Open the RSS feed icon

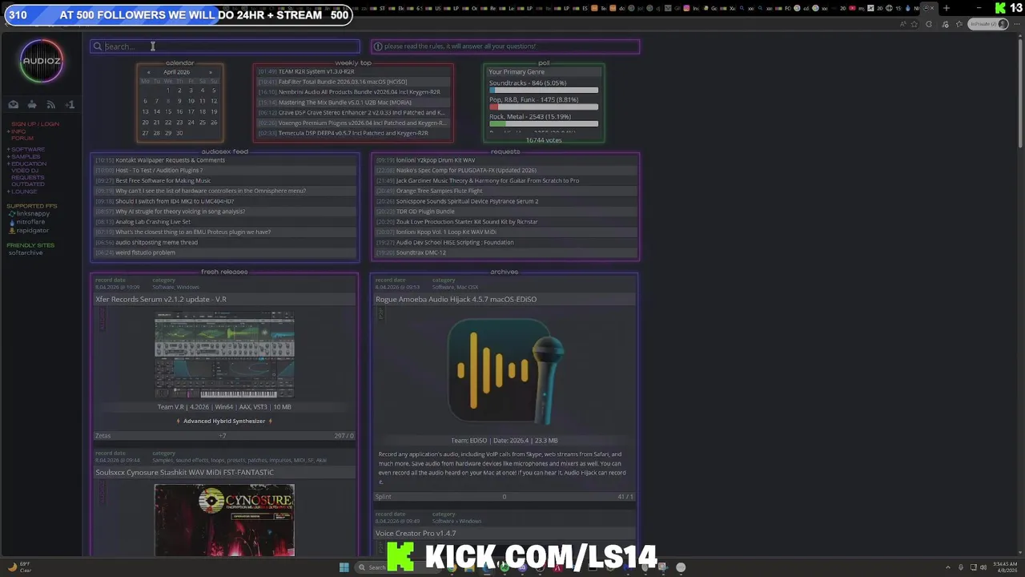[x=50, y=104]
